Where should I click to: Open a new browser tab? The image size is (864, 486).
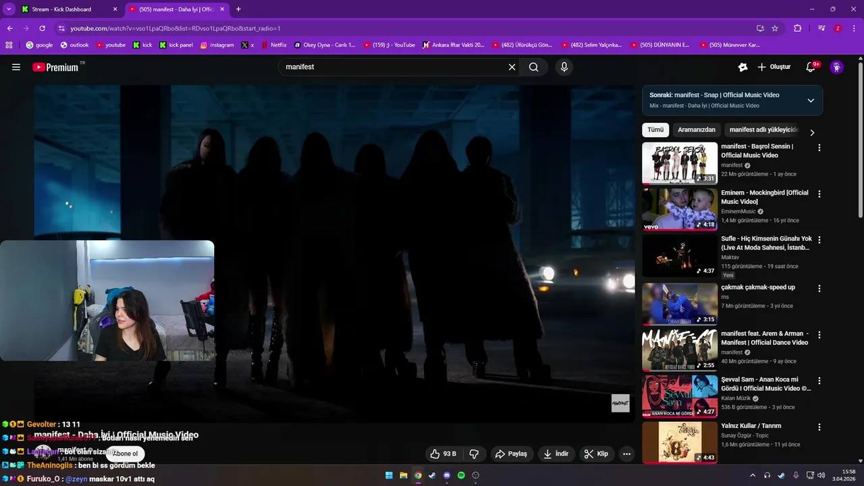coord(238,9)
